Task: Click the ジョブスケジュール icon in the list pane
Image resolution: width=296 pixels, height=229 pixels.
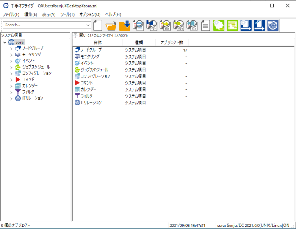Action: [x=77, y=70]
